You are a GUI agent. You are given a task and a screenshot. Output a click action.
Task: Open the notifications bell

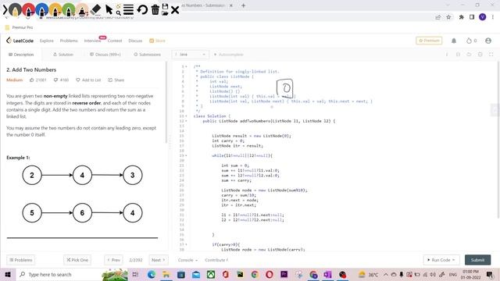pyautogui.click(x=454, y=41)
